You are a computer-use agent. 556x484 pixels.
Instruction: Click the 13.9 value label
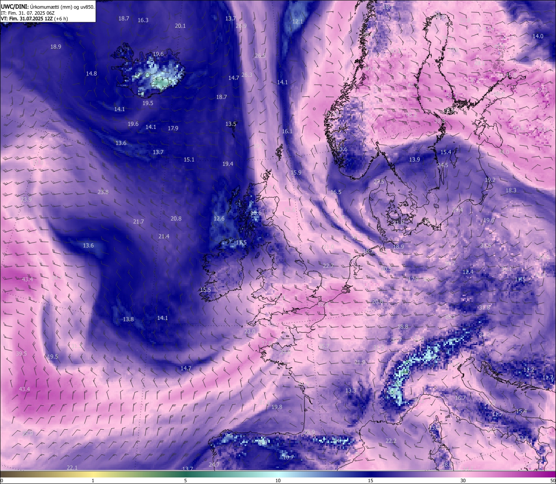point(414,160)
